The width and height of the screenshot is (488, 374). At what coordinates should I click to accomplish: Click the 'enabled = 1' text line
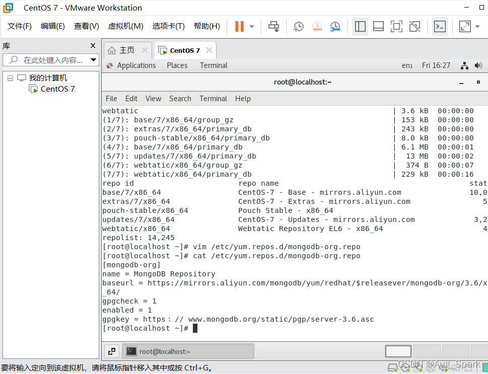point(127,310)
